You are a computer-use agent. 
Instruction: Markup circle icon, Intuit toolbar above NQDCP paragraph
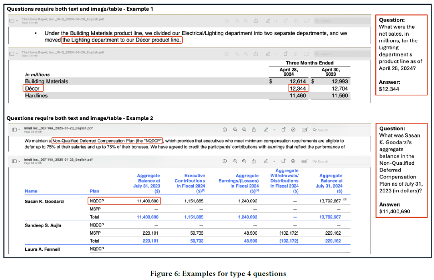tap(293, 130)
